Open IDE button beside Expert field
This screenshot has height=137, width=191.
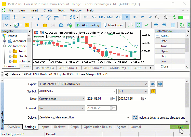153,84
